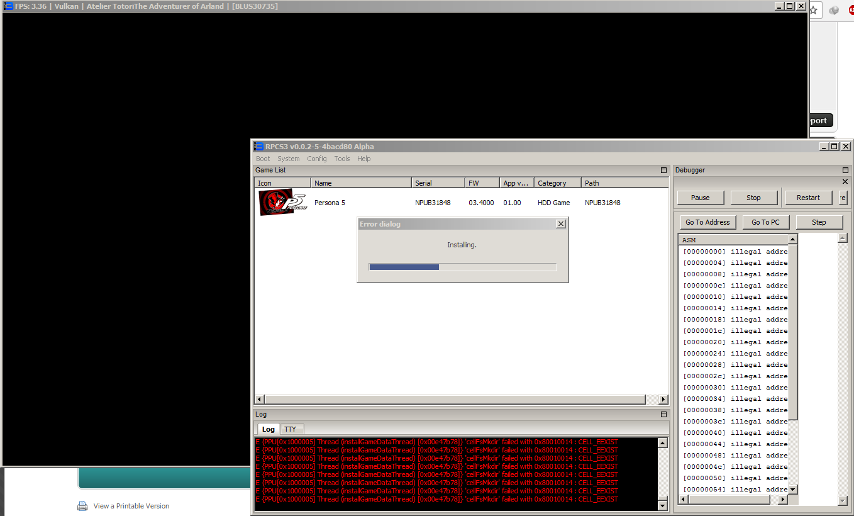Image resolution: width=854 pixels, height=516 pixels.
Task: Click the ASM list column header
Action: click(x=733, y=240)
